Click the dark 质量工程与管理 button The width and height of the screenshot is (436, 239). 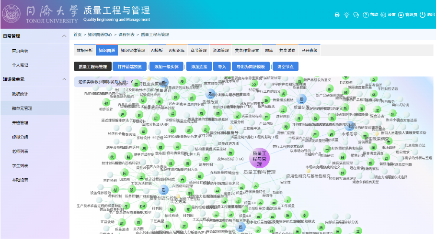point(92,66)
